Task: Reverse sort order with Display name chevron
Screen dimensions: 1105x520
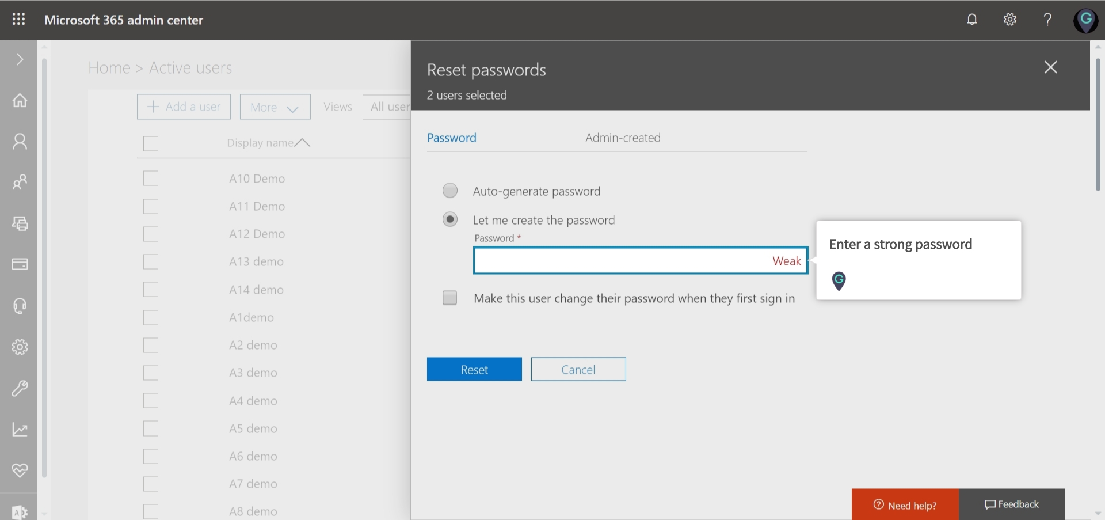Action: click(303, 142)
